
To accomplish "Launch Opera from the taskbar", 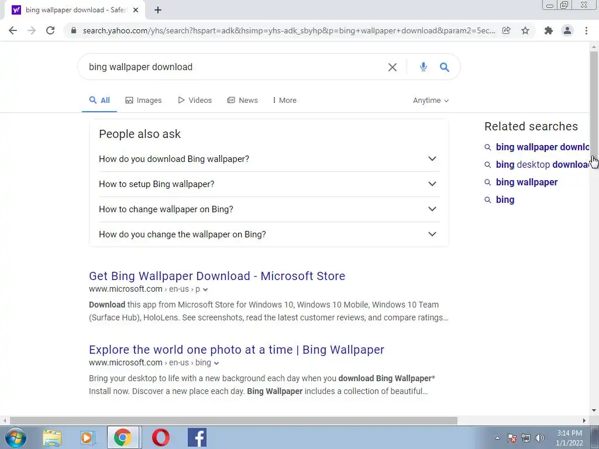I will click(161, 437).
